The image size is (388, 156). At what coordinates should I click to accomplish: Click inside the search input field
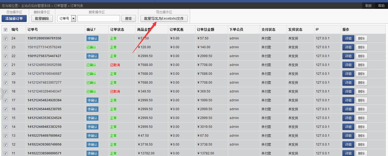(98, 18)
